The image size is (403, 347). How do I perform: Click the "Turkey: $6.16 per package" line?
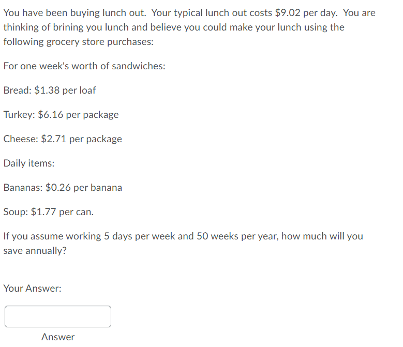61,115
